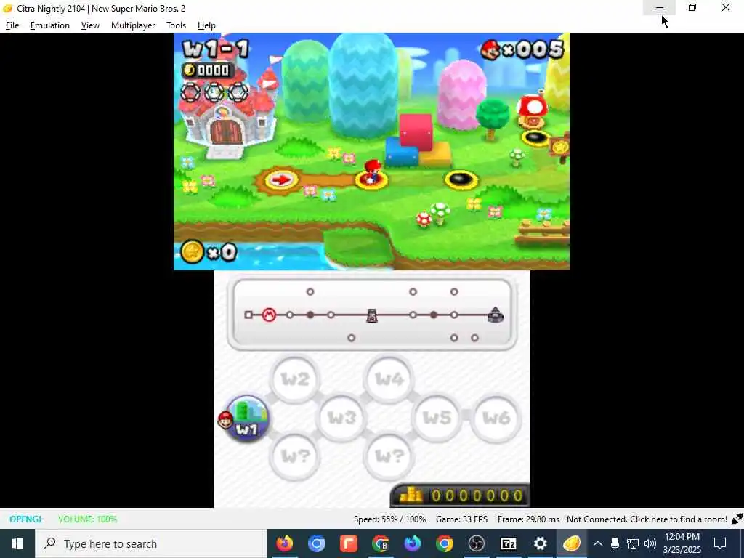744x558 pixels.
Task: Select the W5 world bubble
Action: coord(437,418)
